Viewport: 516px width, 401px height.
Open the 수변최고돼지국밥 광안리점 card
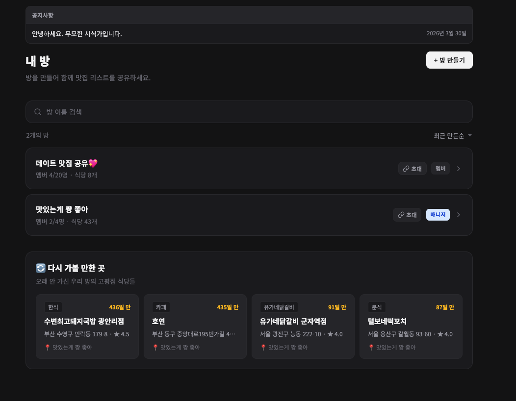[x=87, y=326]
